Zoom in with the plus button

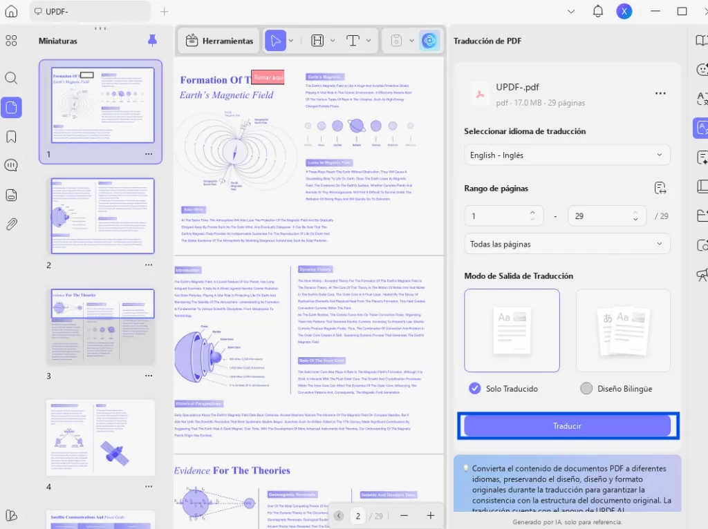point(430,515)
